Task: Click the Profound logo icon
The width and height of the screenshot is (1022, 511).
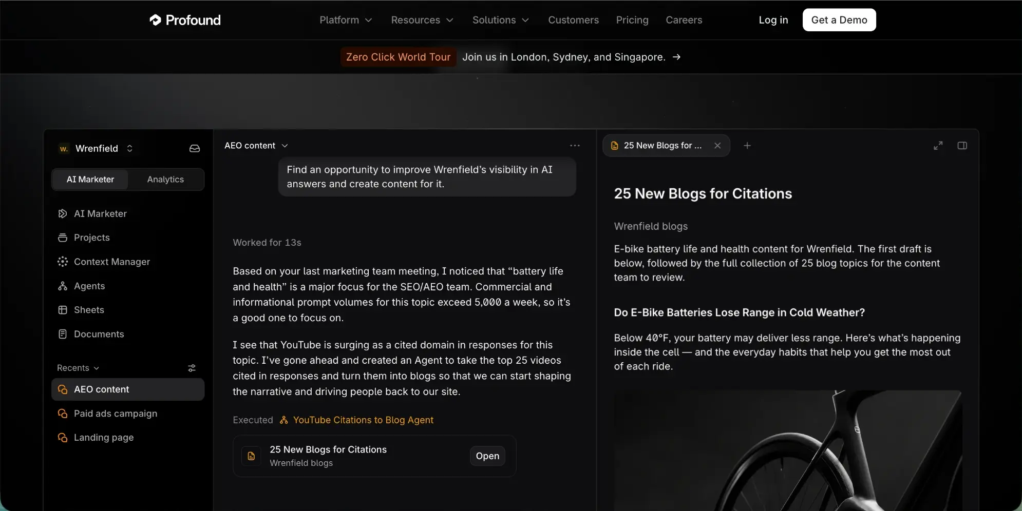Action: (155, 20)
